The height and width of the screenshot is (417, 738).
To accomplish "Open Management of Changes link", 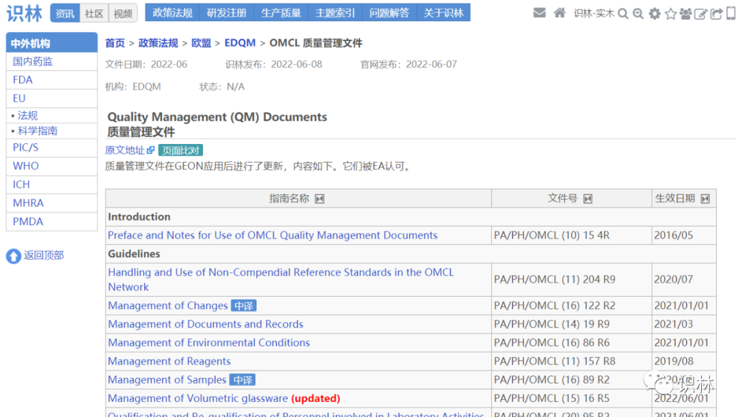I will (x=168, y=306).
